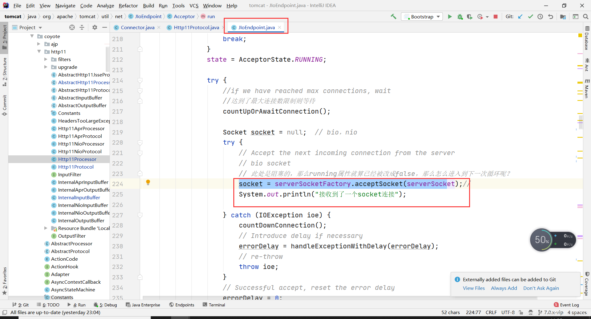591x319 pixels.
Task: Start debugging with the bug icon
Action: (460, 17)
